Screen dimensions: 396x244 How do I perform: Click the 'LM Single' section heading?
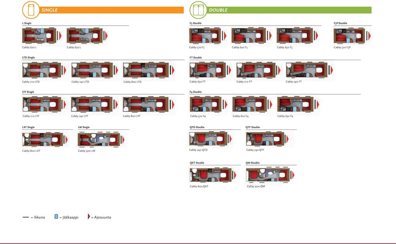[84, 127]
